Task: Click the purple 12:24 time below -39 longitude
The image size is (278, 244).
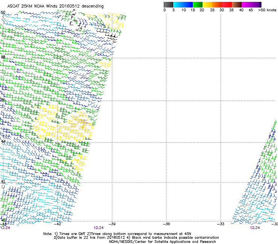Action: point(98,228)
